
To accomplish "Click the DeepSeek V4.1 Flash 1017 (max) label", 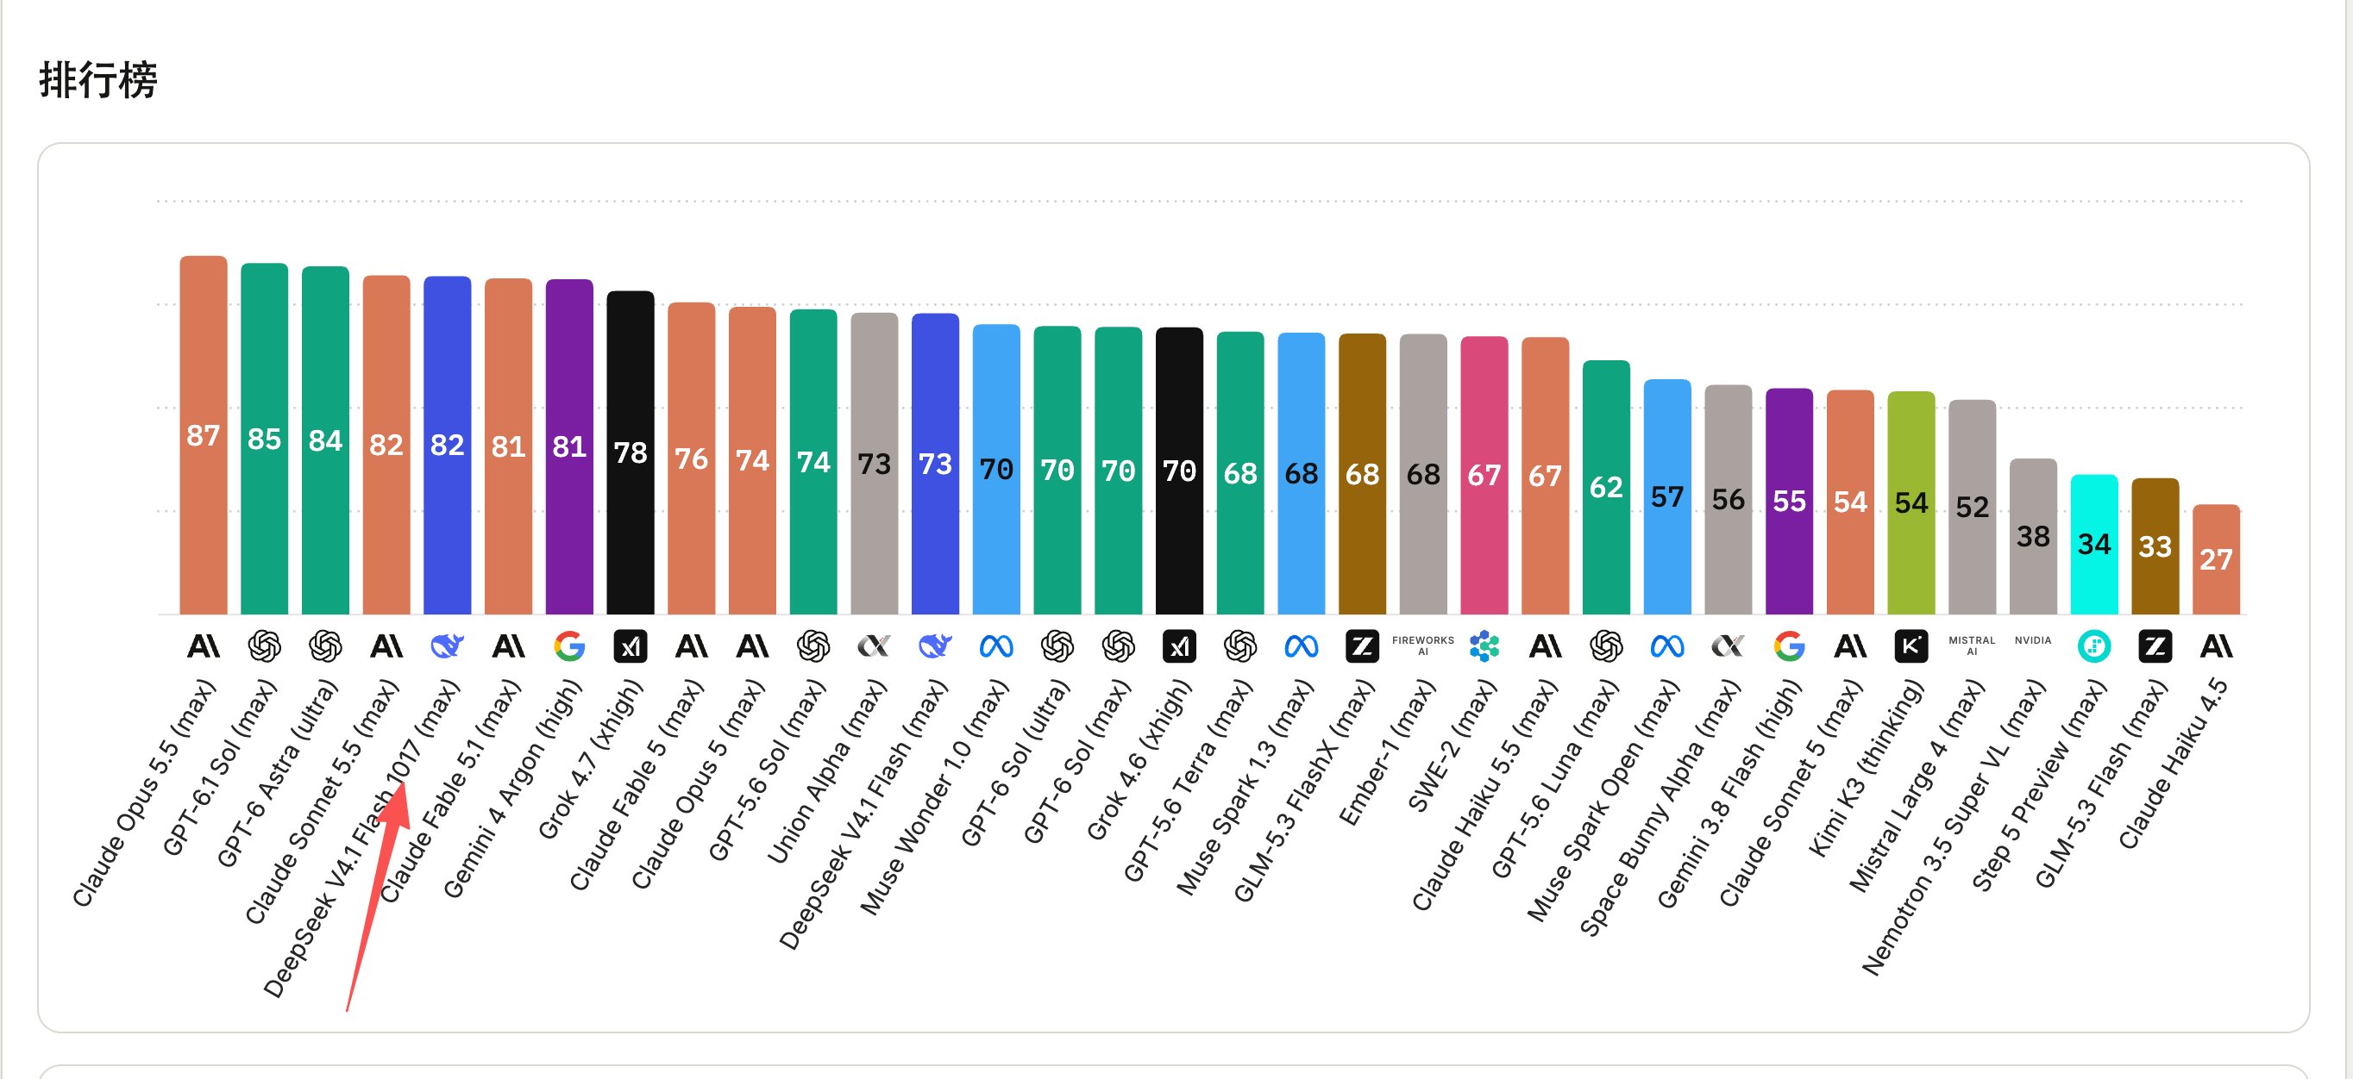I will [x=361, y=838].
